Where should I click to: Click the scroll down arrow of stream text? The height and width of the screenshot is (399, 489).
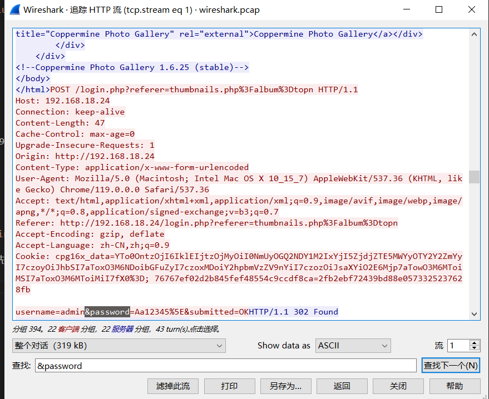pos(474,314)
